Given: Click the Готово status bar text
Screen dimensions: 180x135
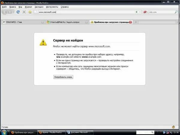Looking at the screenshot, I should click(x=5, y=127).
